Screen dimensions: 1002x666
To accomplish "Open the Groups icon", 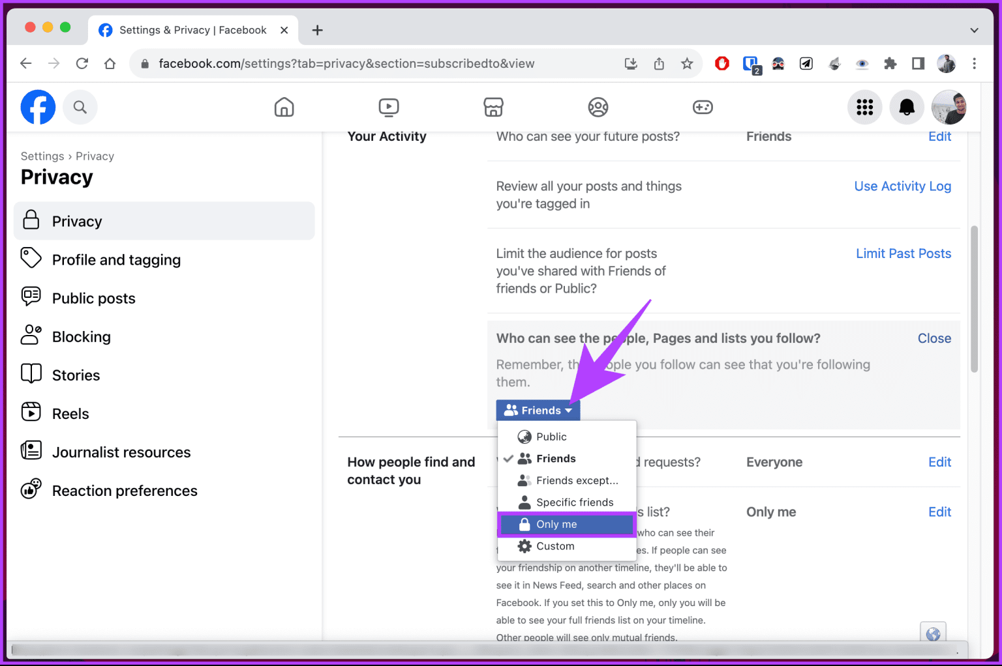I will click(x=598, y=107).
